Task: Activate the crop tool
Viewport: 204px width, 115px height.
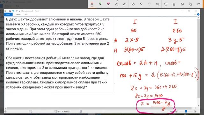Action: point(157,4)
